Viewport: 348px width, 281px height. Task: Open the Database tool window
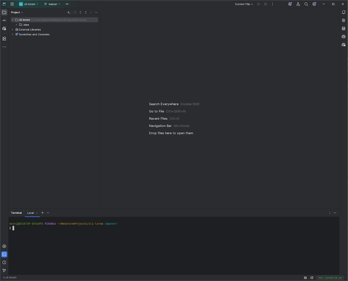tap(343, 28)
